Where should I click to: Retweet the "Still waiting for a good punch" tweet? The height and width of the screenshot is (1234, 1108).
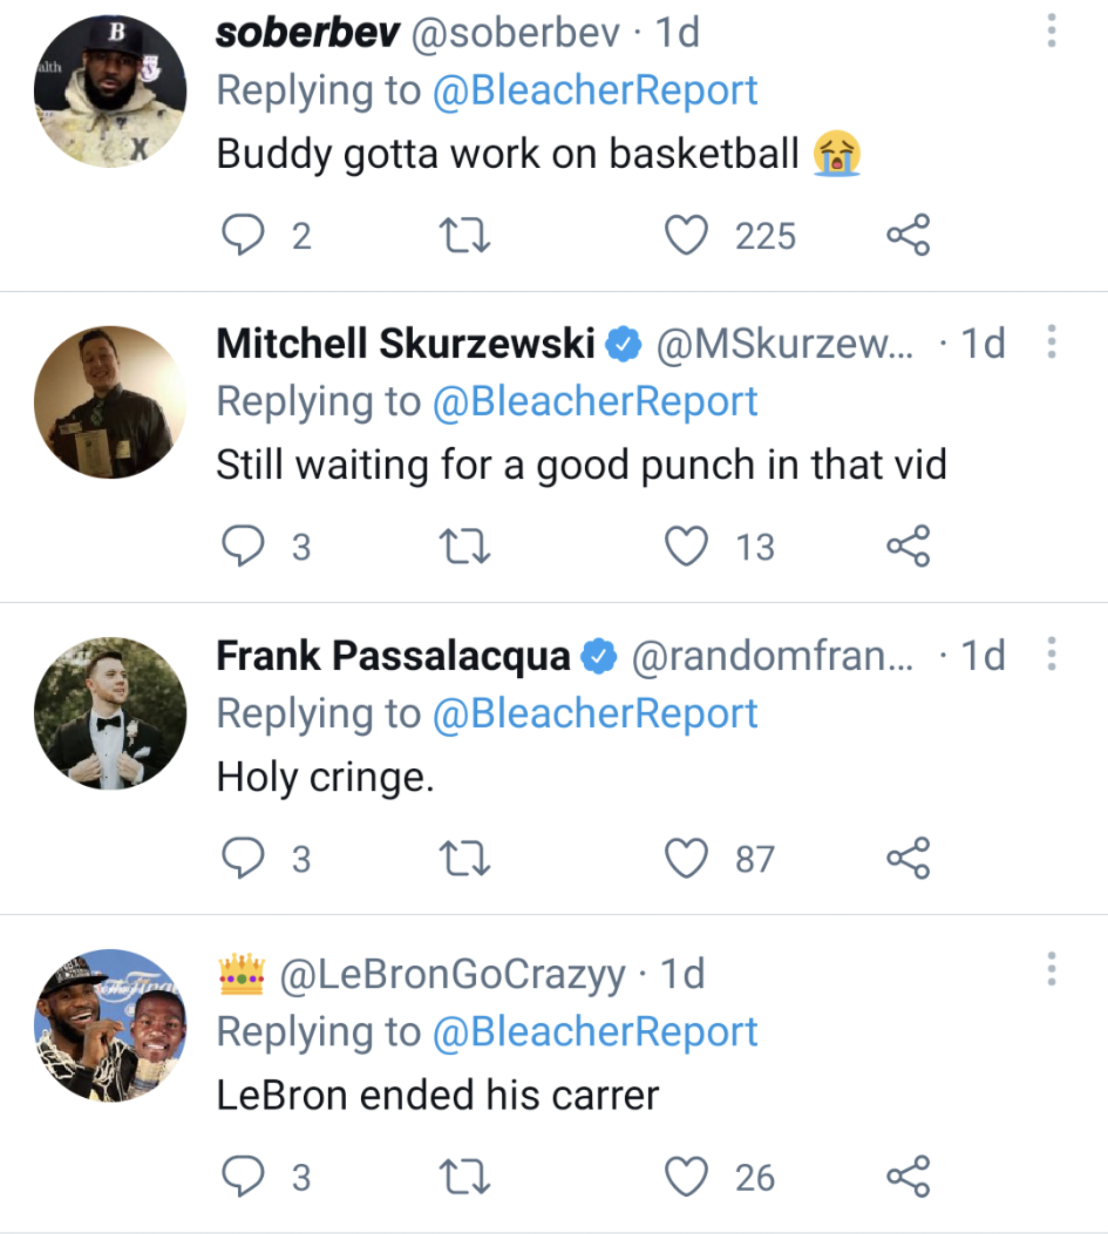(464, 547)
